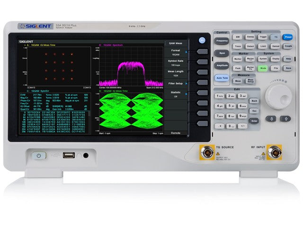303x227 pixels.
Task: Expand the Format 16QAM menu entry
Action: coord(176,52)
